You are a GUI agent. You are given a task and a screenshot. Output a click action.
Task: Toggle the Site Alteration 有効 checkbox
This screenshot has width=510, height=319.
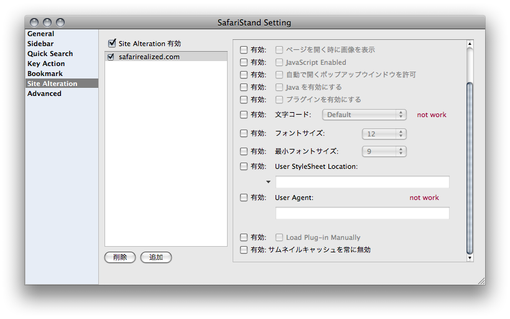coord(112,43)
